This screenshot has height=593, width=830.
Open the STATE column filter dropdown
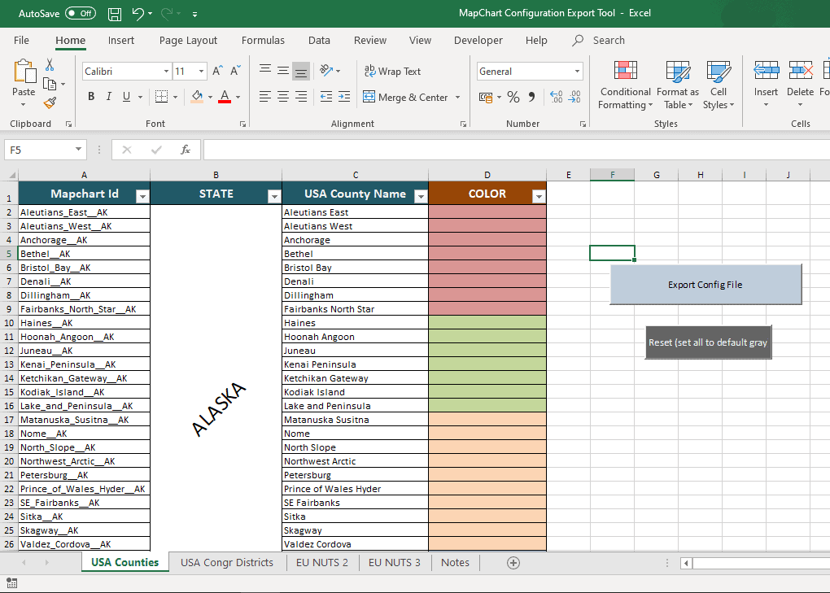(x=274, y=197)
